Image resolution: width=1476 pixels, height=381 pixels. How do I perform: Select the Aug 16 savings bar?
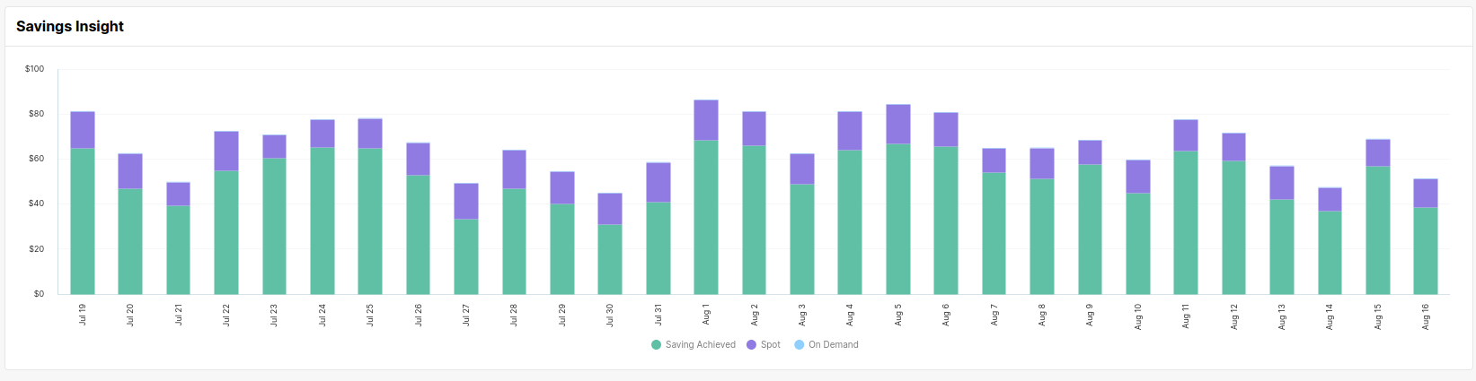(x=1425, y=251)
